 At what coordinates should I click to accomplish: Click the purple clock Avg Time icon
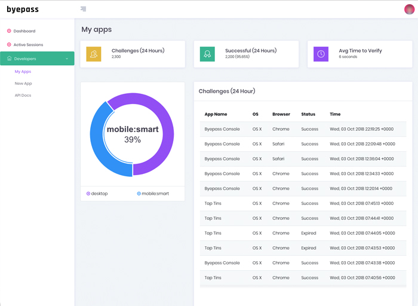pyautogui.click(x=321, y=54)
